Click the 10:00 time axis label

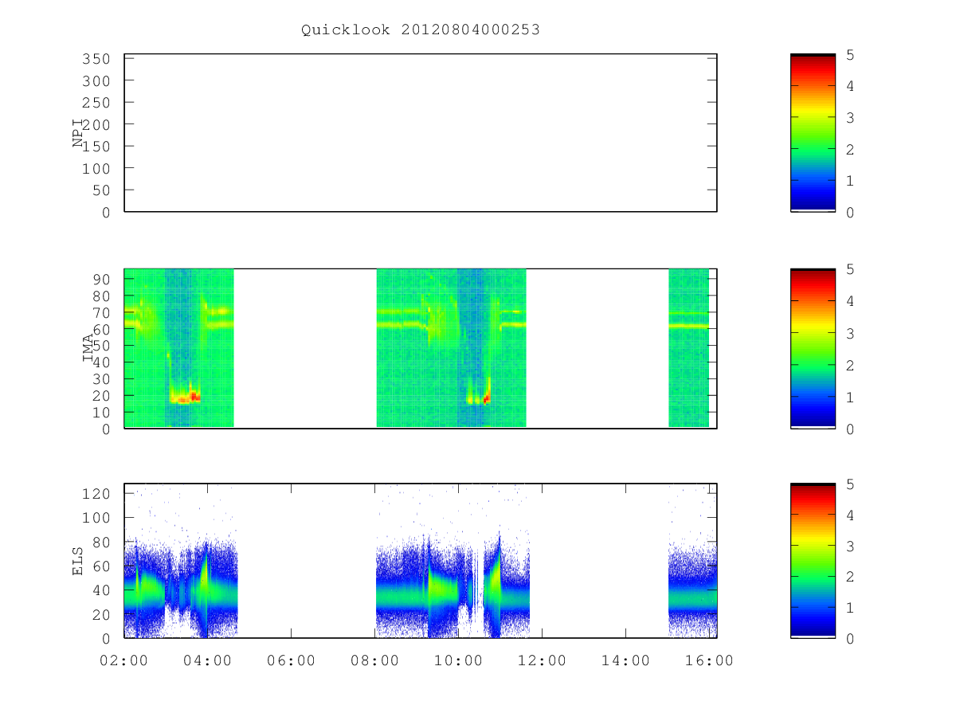(459, 660)
